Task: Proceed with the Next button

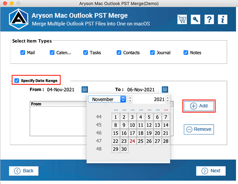Action: coord(211,171)
